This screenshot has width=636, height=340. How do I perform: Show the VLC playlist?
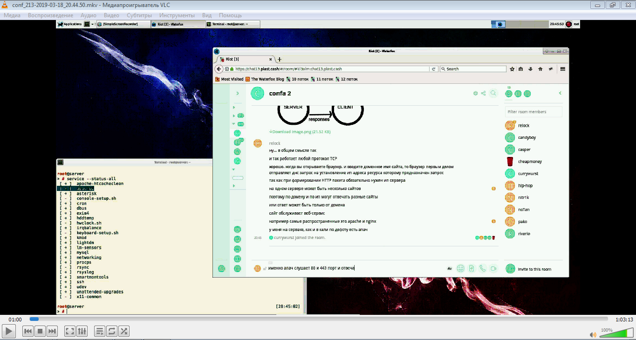(x=100, y=331)
